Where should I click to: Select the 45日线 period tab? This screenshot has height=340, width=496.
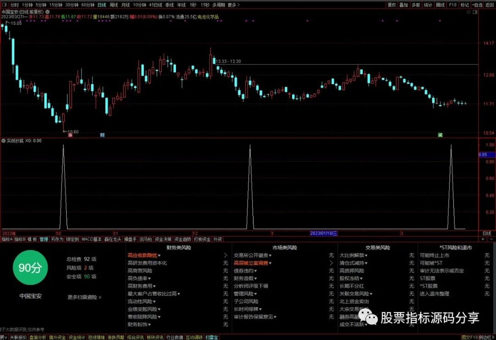pyautogui.click(x=155, y=5)
